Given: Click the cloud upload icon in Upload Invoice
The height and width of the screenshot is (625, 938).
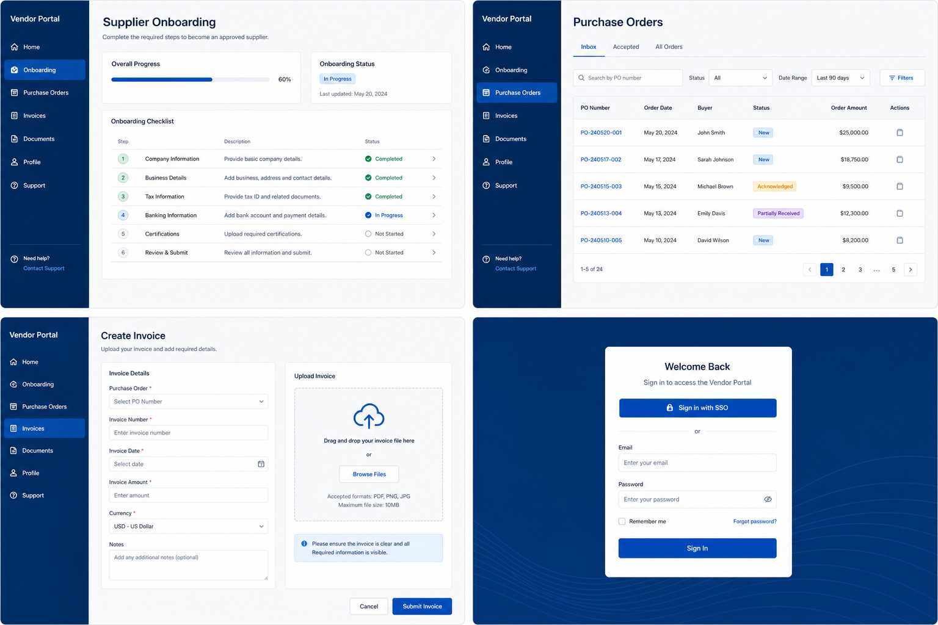Looking at the screenshot, I should [x=369, y=416].
